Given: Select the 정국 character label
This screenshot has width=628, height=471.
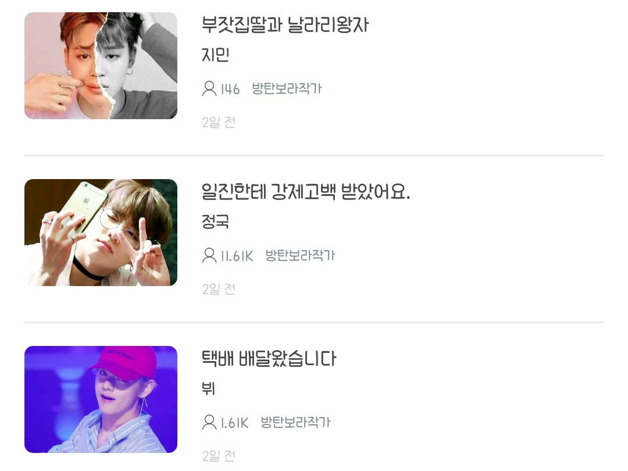Looking at the screenshot, I should pyautogui.click(x=215, y=222).
